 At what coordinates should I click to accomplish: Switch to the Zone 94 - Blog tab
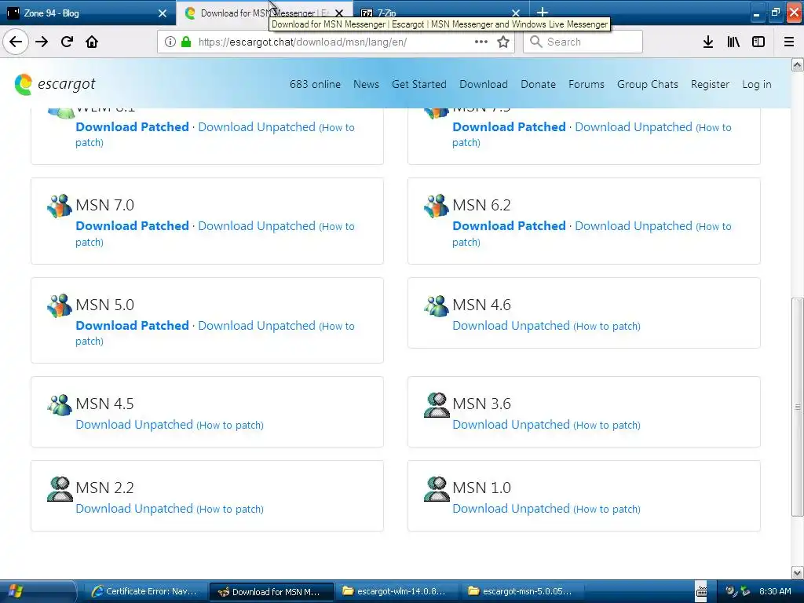tap(87, 13)
